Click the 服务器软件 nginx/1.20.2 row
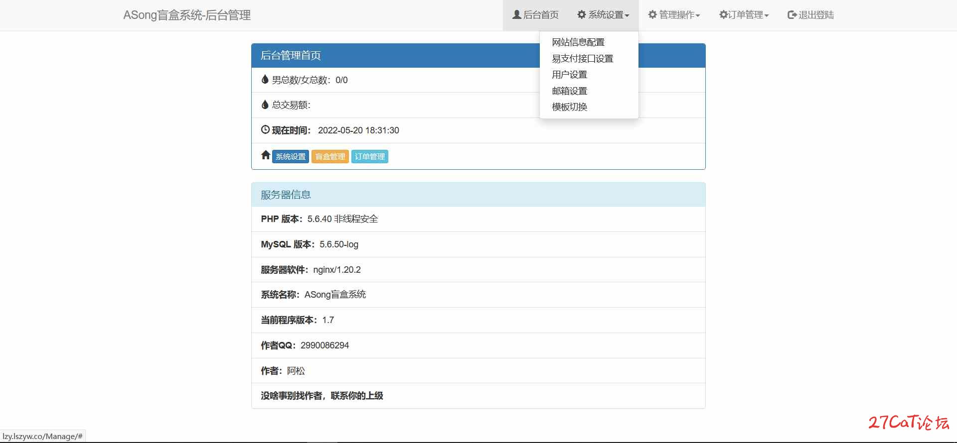The image size is (957, 443). coord(478,270)
